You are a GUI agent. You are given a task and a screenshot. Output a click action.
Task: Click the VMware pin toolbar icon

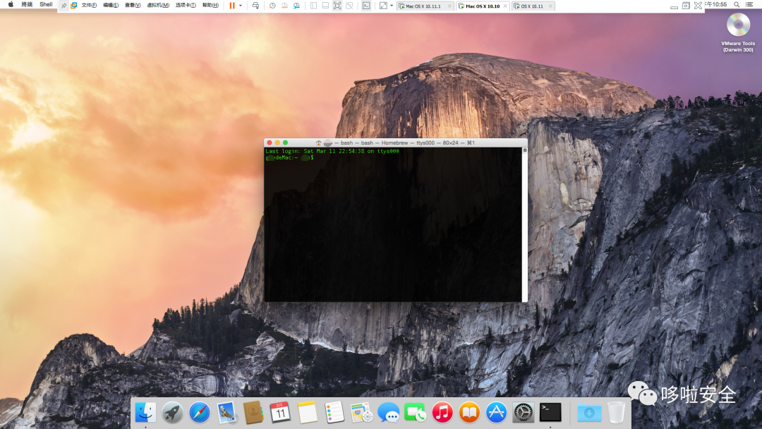click(x=64, y=6)
